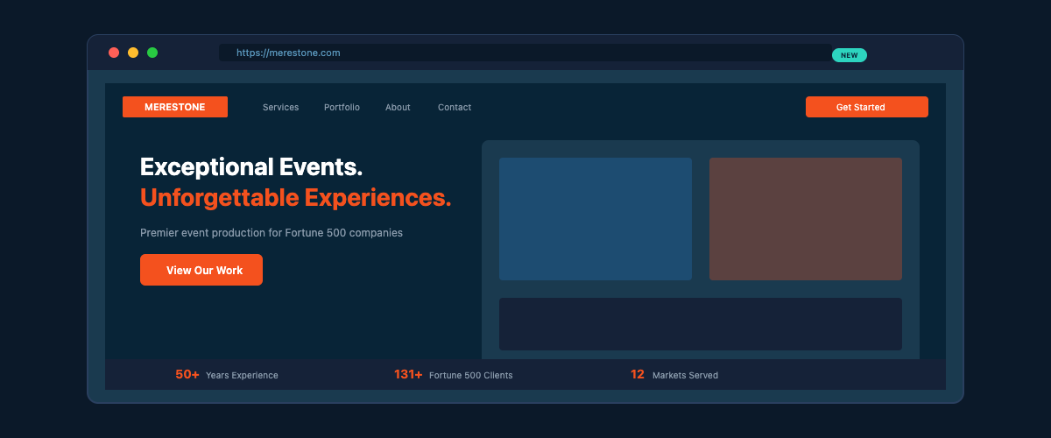1051x438 pixels.
Task: Click the 12 Markets Served stat
Action: [x=674, y=375]
